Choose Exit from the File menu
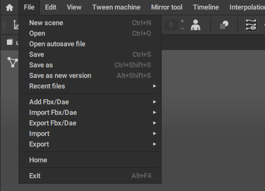The width and height of the screenshot is (265, 191). [x=90, y=176]
